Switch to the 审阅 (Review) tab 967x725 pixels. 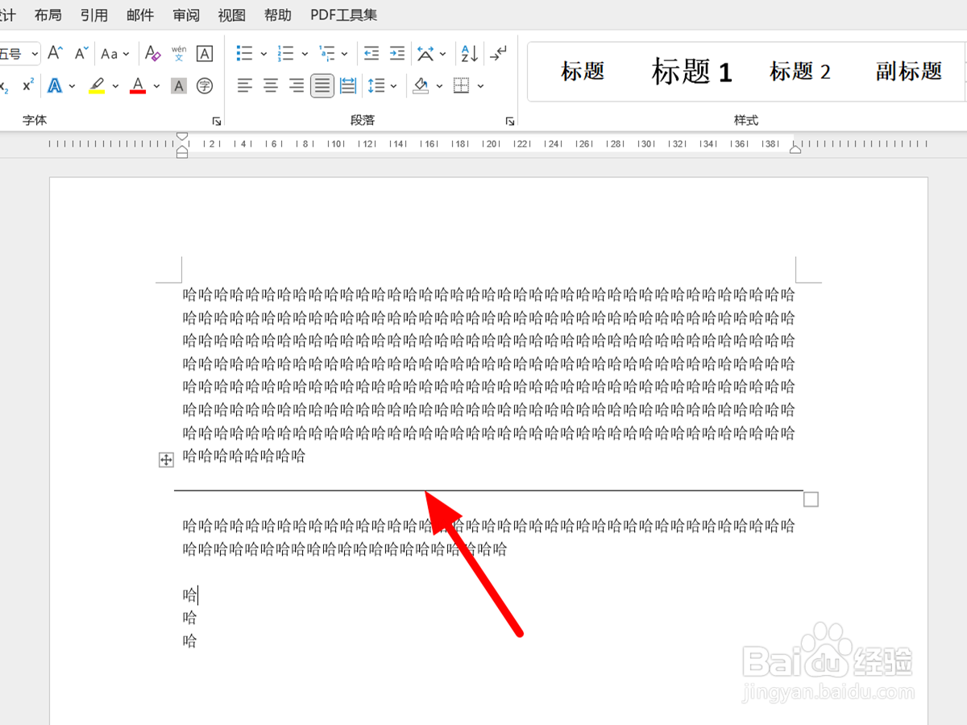click(186, 15)
